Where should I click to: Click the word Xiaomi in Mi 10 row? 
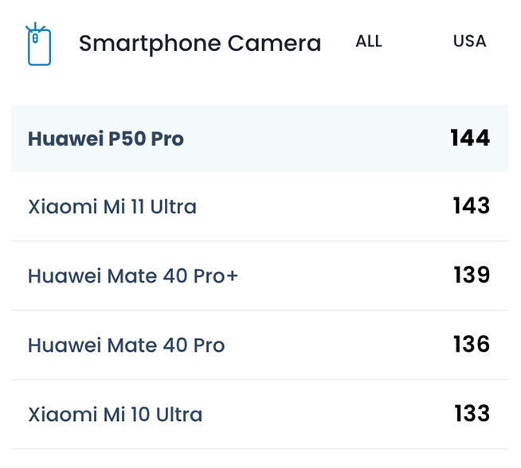55,415
